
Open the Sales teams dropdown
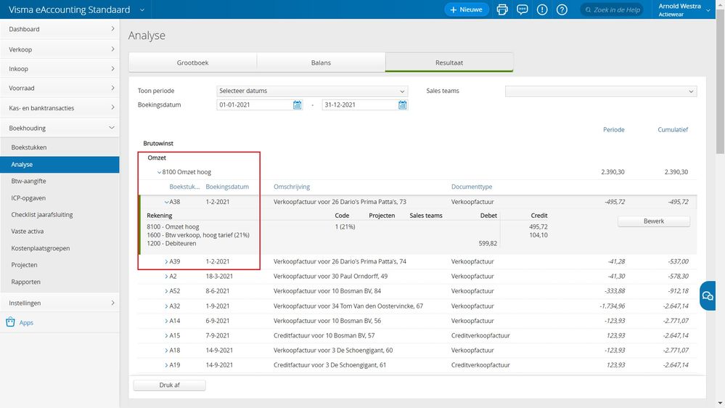point(600,91)
